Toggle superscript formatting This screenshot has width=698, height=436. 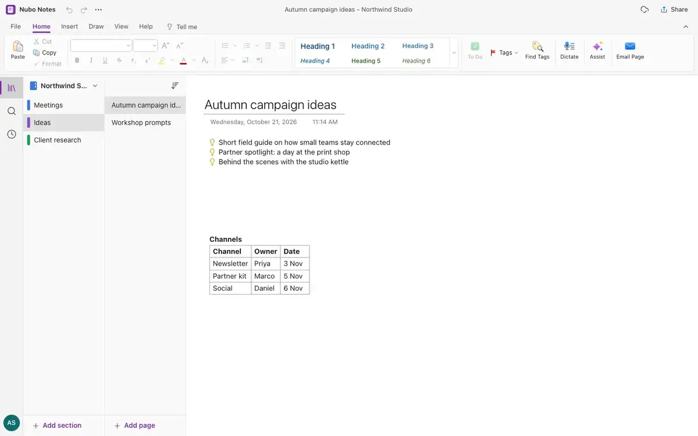[x=147, y=60]
